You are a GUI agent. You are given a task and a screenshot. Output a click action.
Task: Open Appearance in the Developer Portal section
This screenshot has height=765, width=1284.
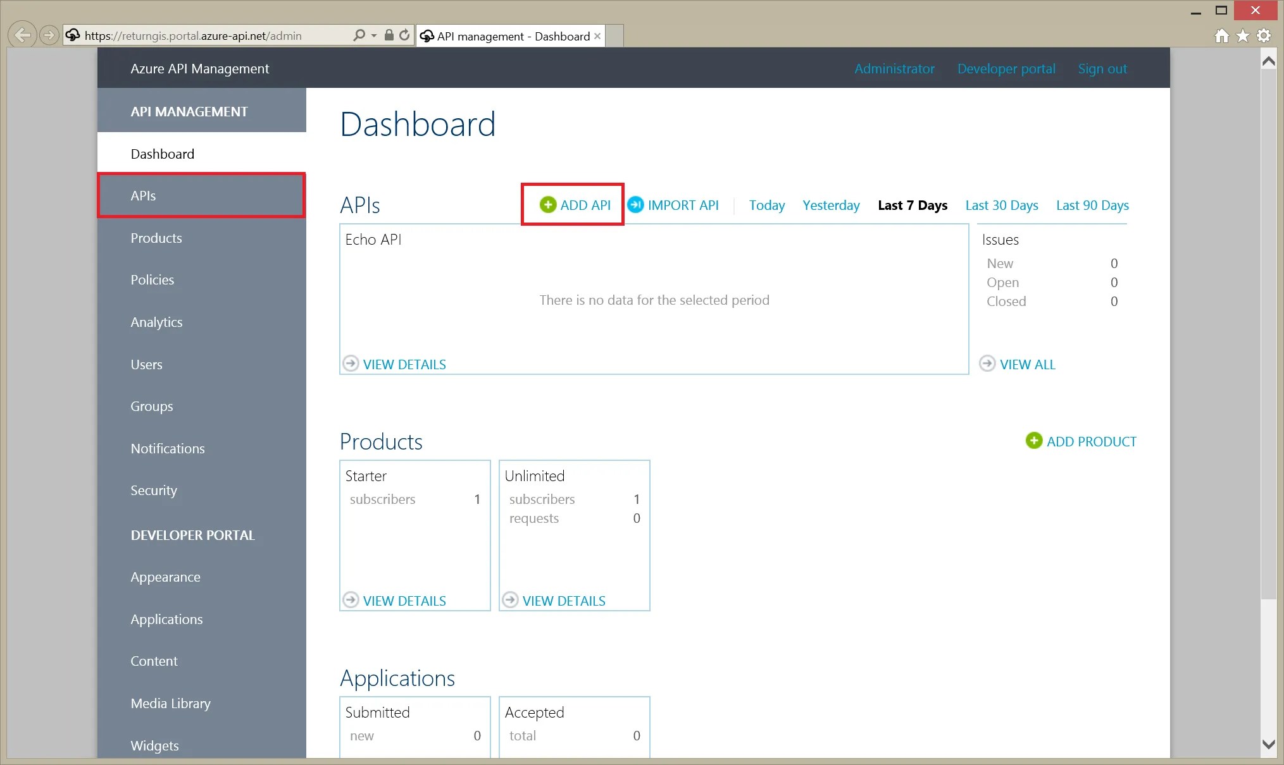[201, 577]
